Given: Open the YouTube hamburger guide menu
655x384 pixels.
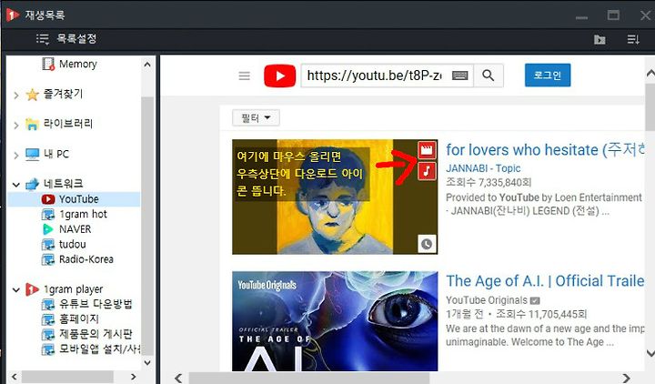Looking at the screenshot, I should click(245, 76).
